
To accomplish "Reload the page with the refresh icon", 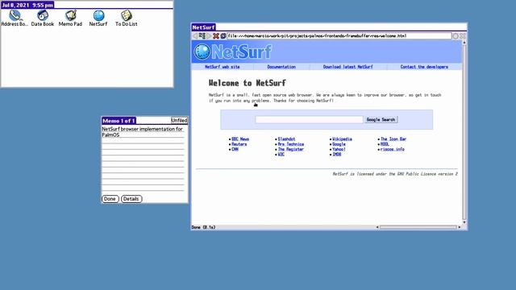I will point(223,35).
